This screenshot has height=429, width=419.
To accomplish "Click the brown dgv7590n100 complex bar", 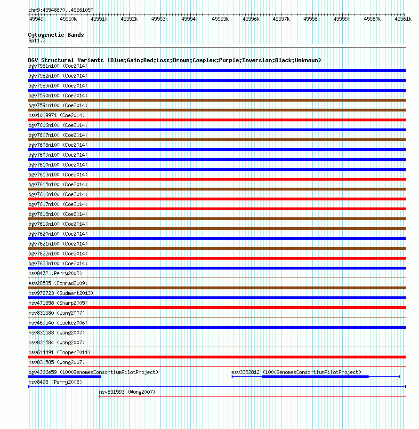I will coord(217,100).
